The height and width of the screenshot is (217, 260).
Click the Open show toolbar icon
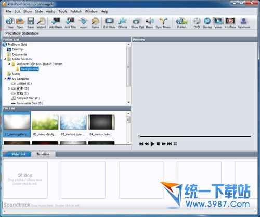tap(20, 23)
